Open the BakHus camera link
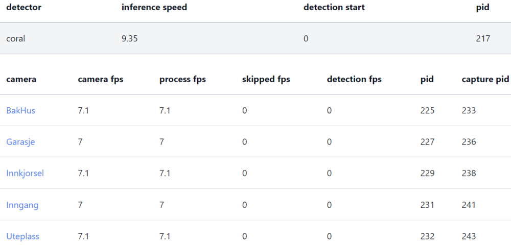Viewport: 511px width, 245px height. click(20, 110)
